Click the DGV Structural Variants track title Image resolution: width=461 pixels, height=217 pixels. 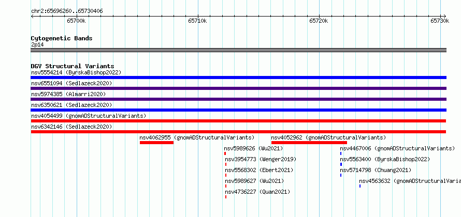point(73,66)
